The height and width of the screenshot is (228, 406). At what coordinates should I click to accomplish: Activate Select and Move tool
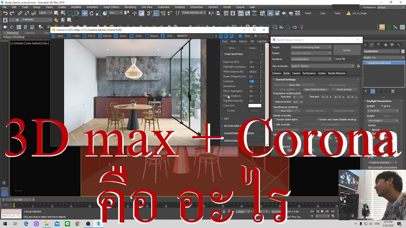coord(85,13)
